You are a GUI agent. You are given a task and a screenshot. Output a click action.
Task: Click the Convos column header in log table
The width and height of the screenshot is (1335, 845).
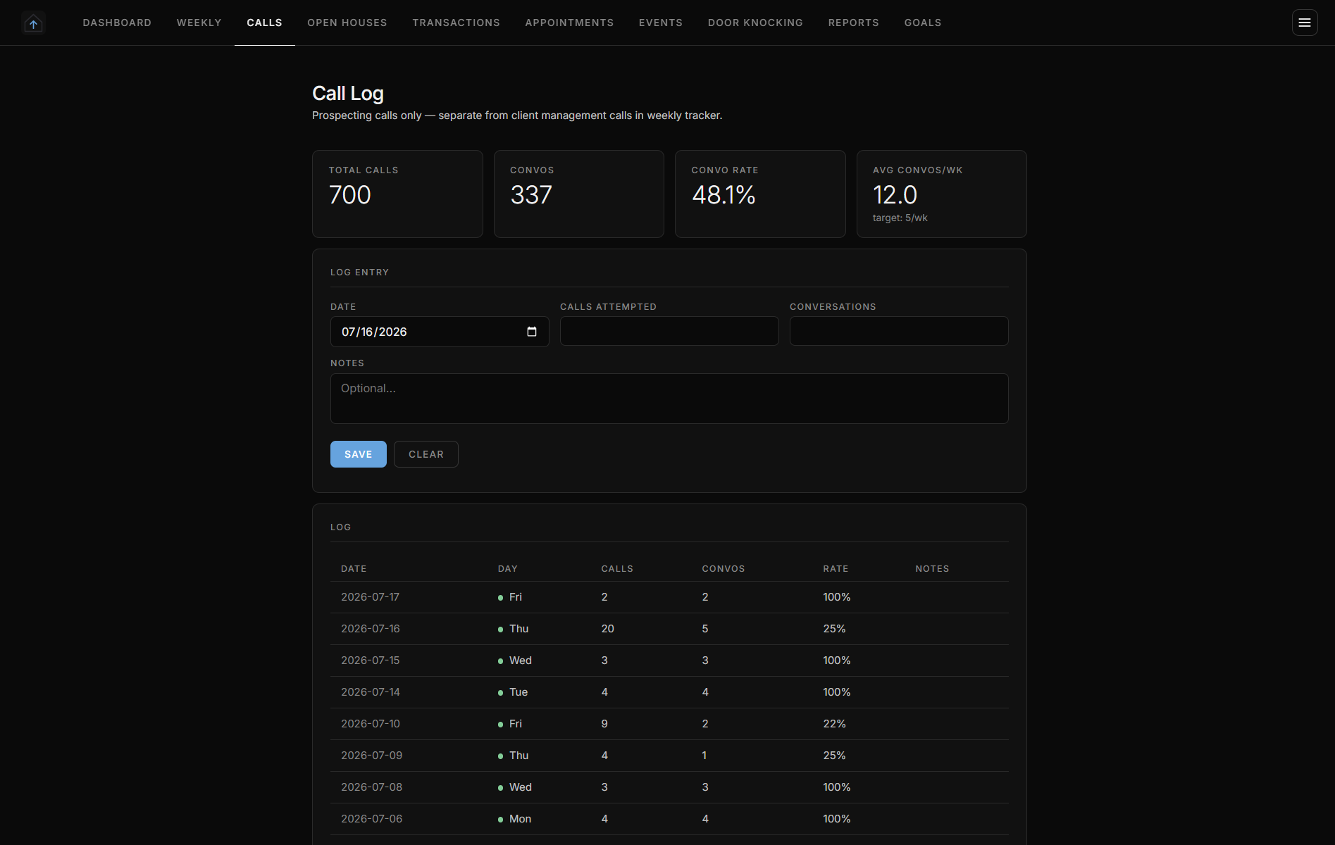point(724,569)
